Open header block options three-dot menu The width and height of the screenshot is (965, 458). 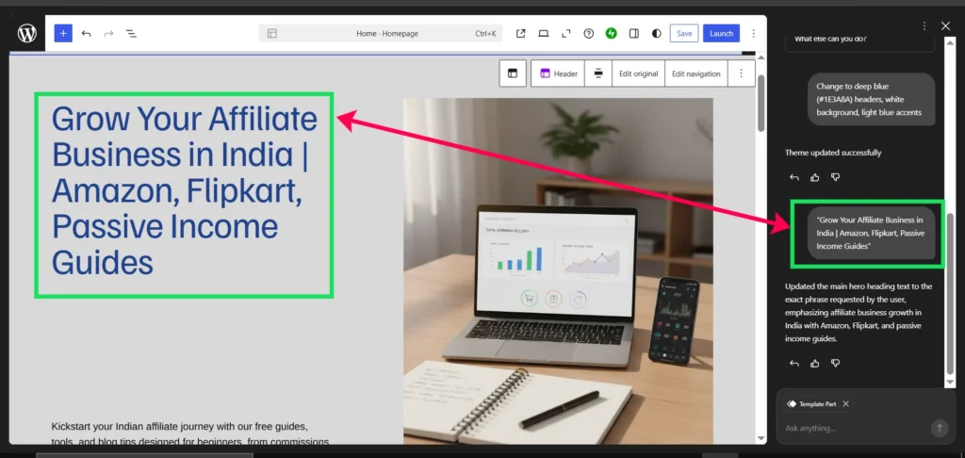pyautogui.click(x=741, y=74)
